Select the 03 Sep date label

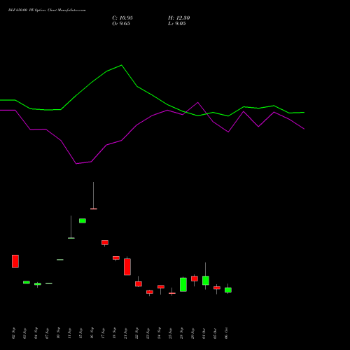coord(24,333)
